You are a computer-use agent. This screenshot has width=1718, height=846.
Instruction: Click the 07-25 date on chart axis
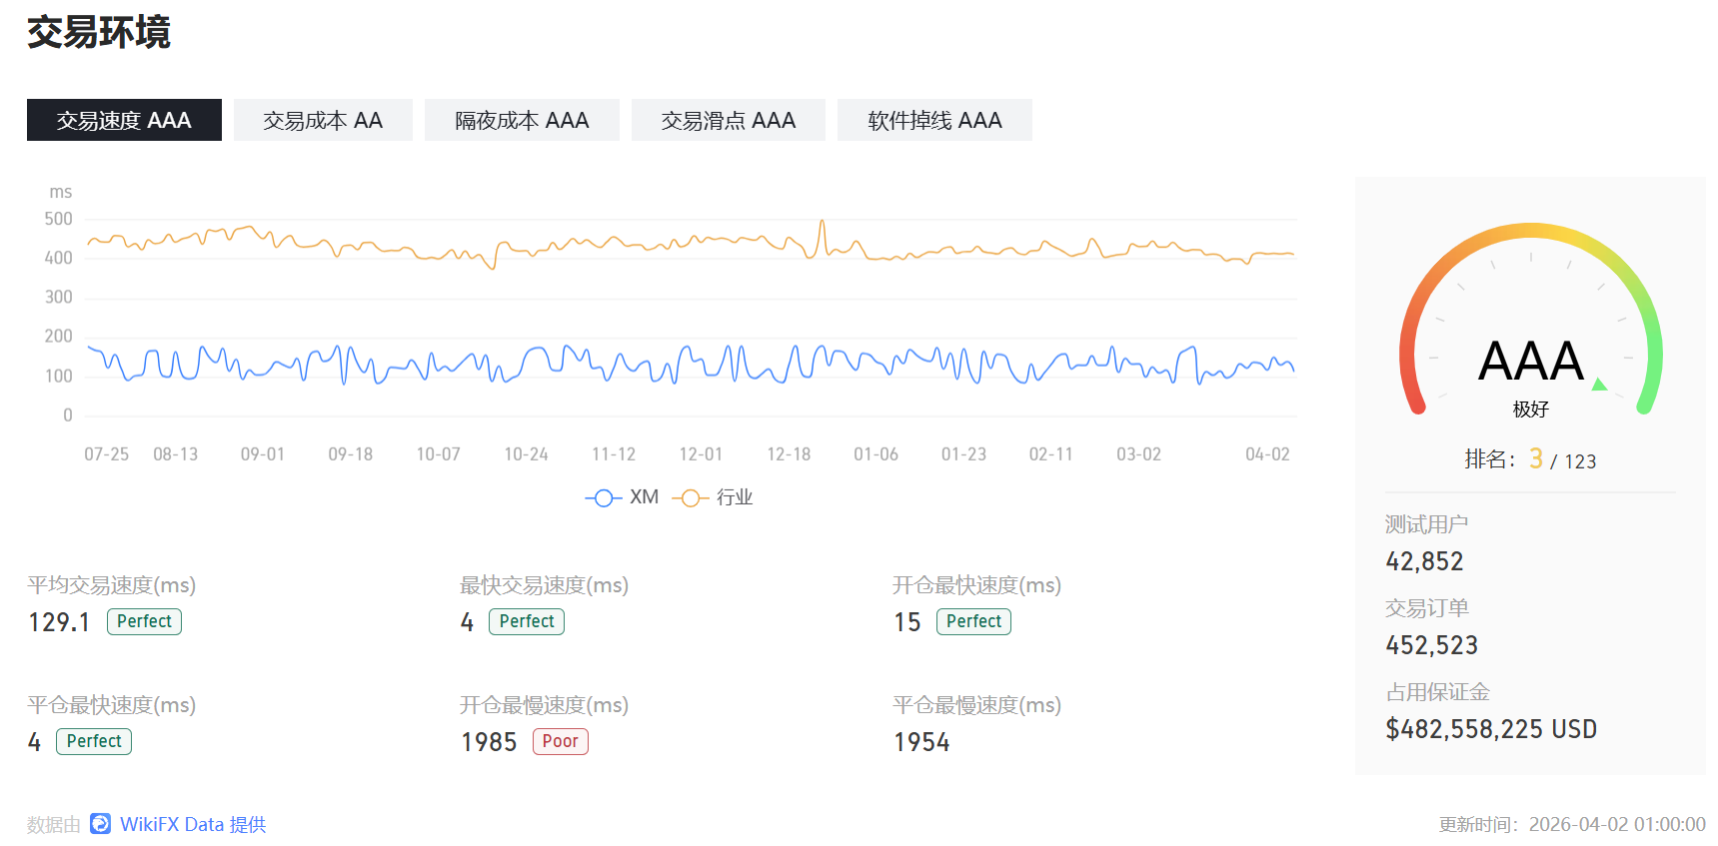point(106,454)
